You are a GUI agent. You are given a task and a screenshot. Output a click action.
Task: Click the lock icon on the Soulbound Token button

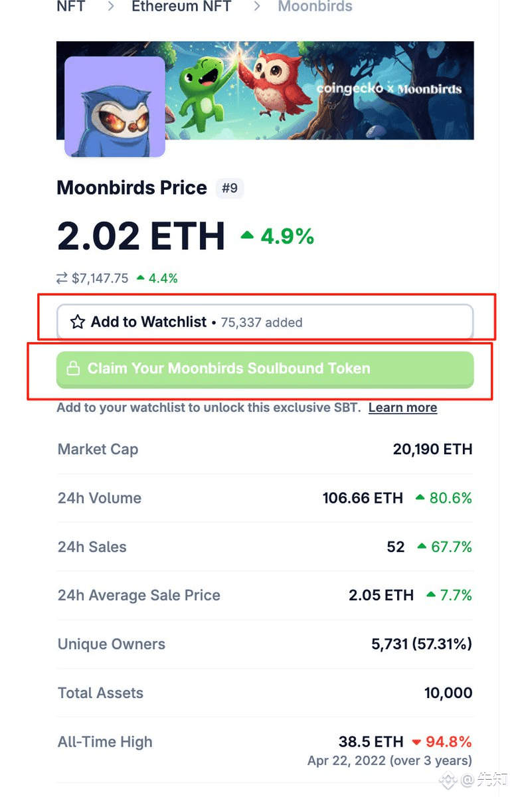click(73, 369)
